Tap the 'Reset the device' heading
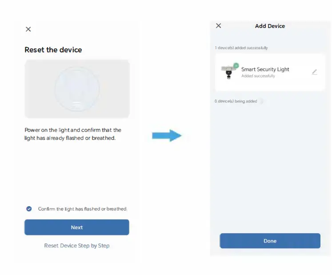Image resolution: width=332 pixels, height=275 pixels. coord(53,50)
